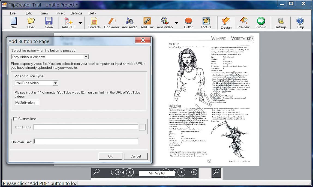Click the status bar Add PDF hint text

40,183
